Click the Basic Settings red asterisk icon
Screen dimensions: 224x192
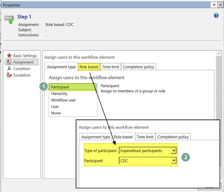point(9,56)
